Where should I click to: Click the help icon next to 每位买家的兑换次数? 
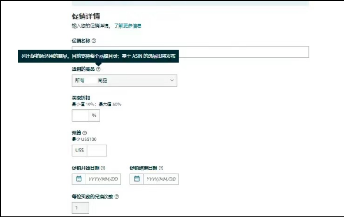[x=117, y=197]
